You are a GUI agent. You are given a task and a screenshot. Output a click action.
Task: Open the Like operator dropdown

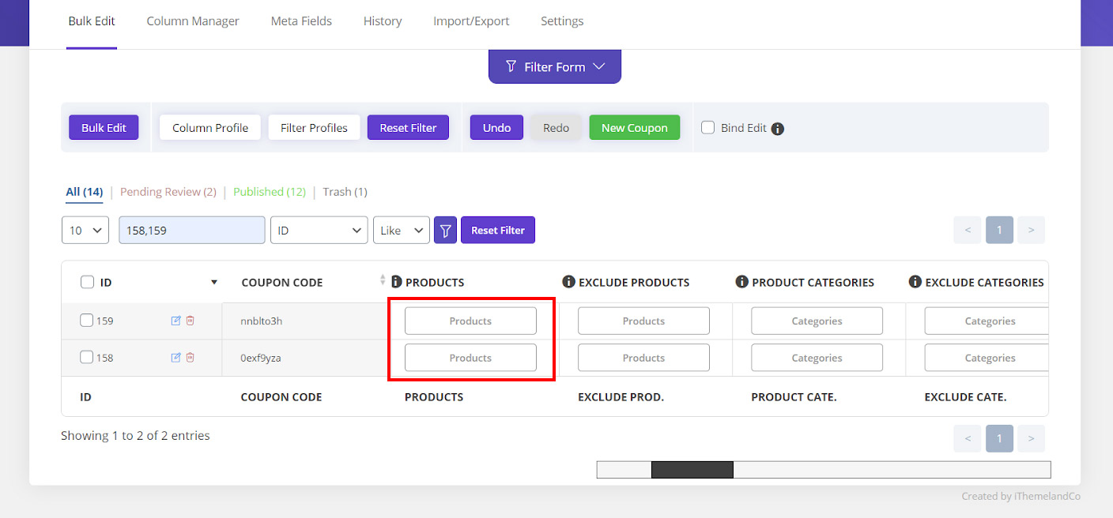pos(402,231)
